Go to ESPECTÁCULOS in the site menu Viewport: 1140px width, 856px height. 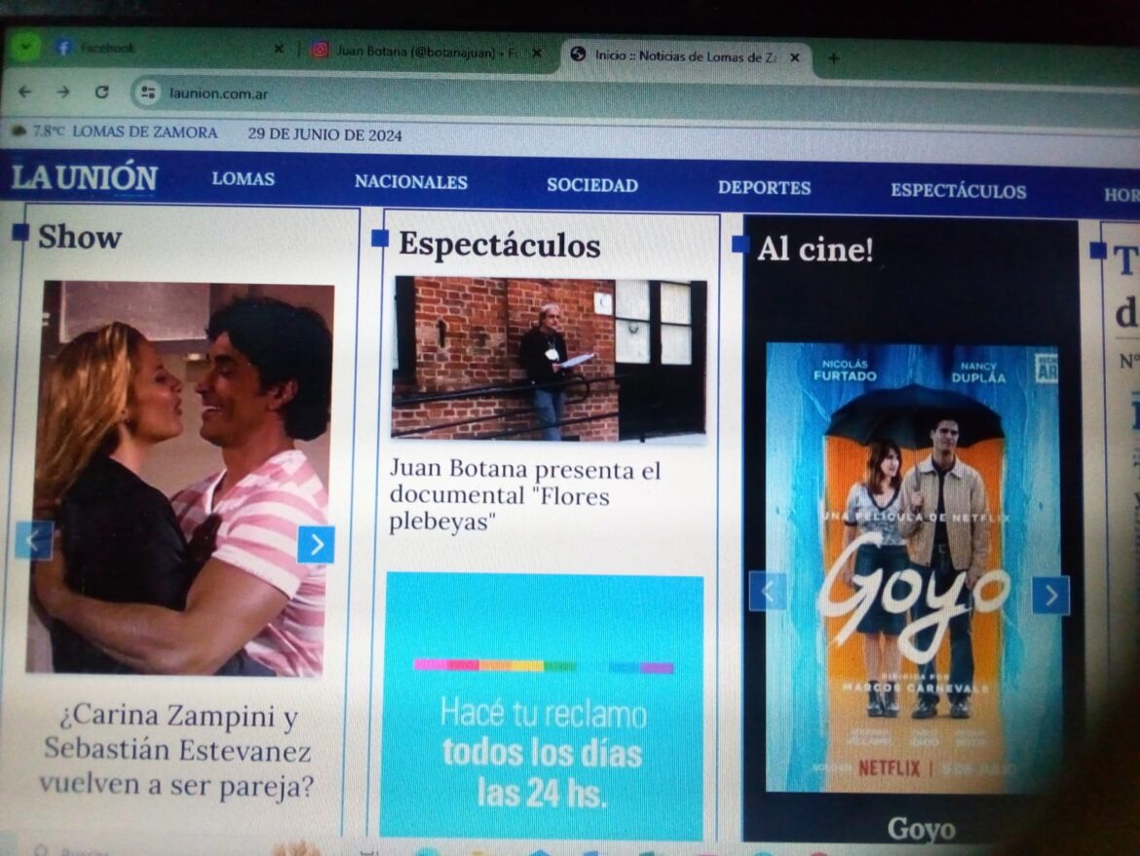[957, 191]
